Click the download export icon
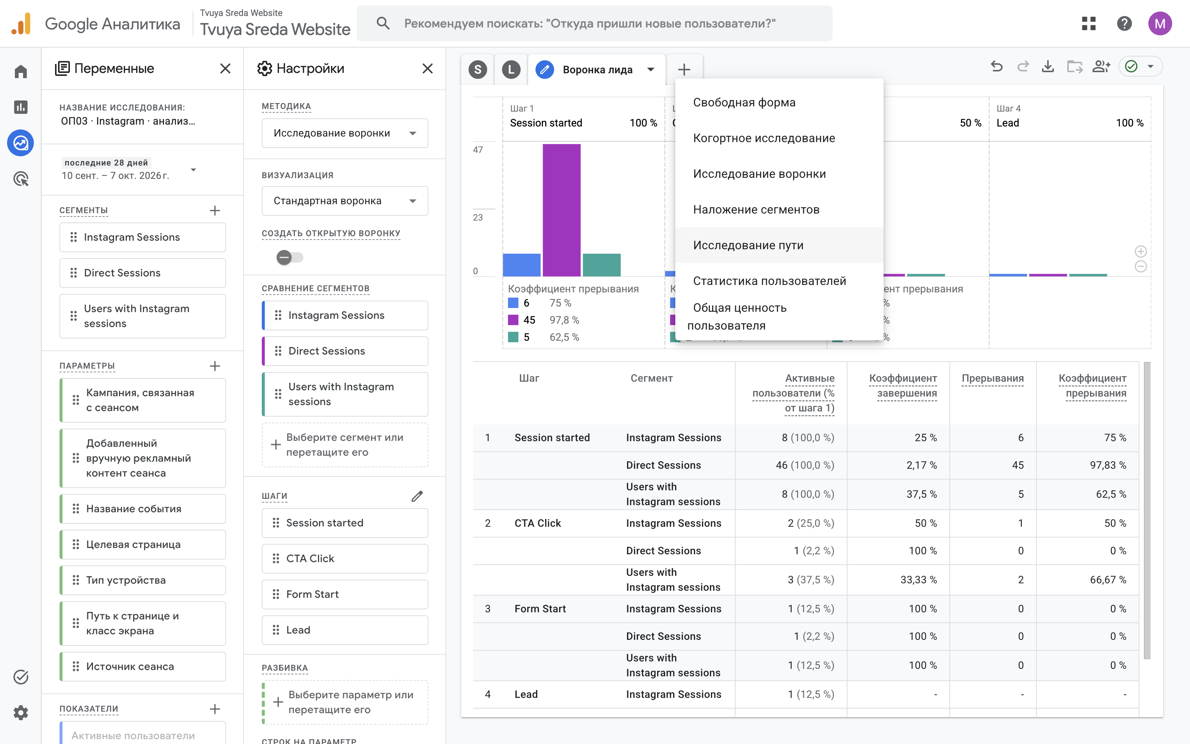 tap(1048, 67)
